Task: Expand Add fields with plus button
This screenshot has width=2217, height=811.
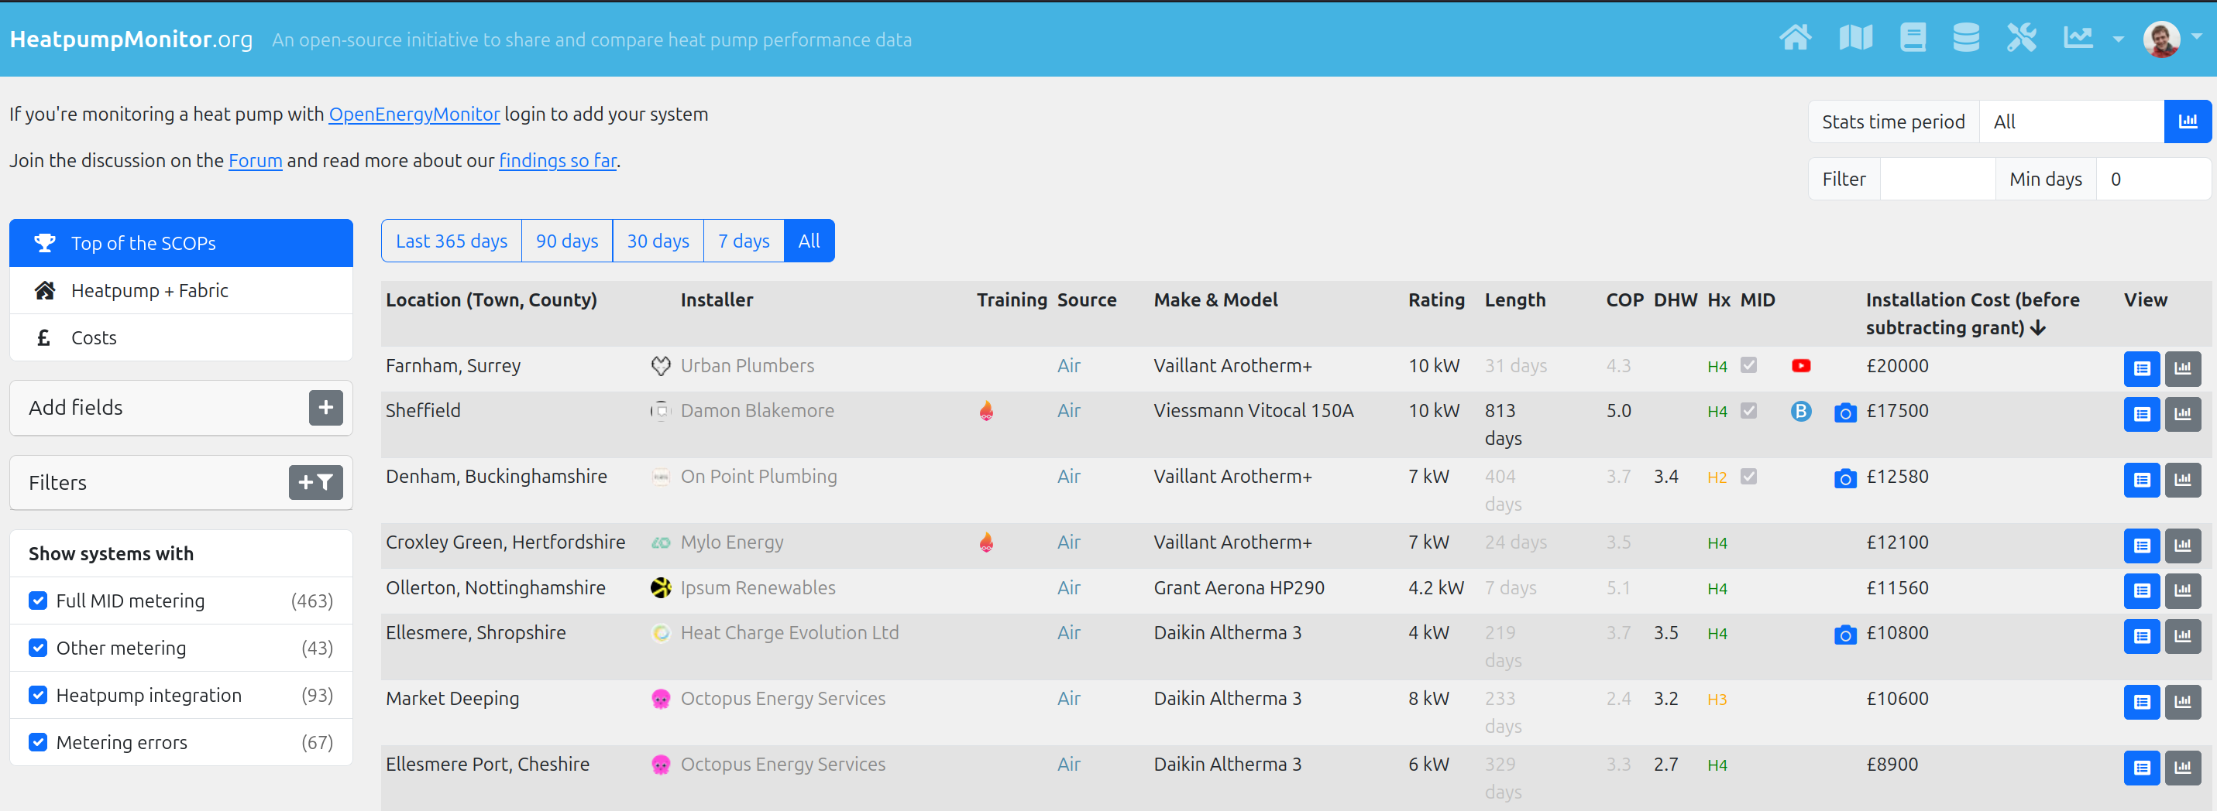Action: (x=325, y=408)
